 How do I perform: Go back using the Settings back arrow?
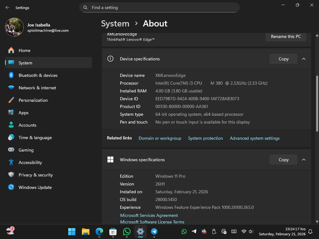[x=7, y=7]
